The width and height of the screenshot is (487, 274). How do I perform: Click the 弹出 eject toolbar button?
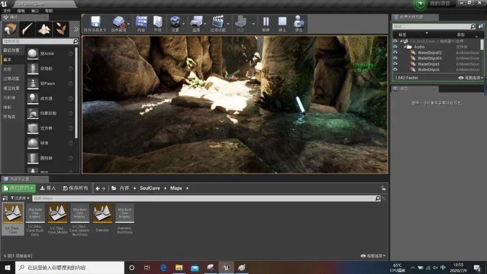coord(299,24)
